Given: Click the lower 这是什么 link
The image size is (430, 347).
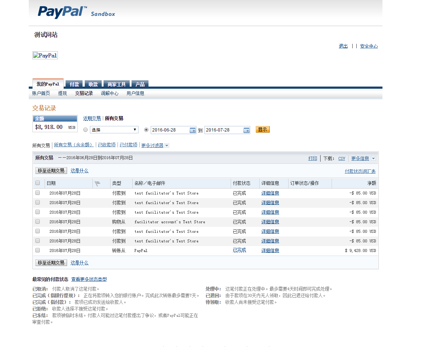Looking at the screenshot, I should pos(79,263).
